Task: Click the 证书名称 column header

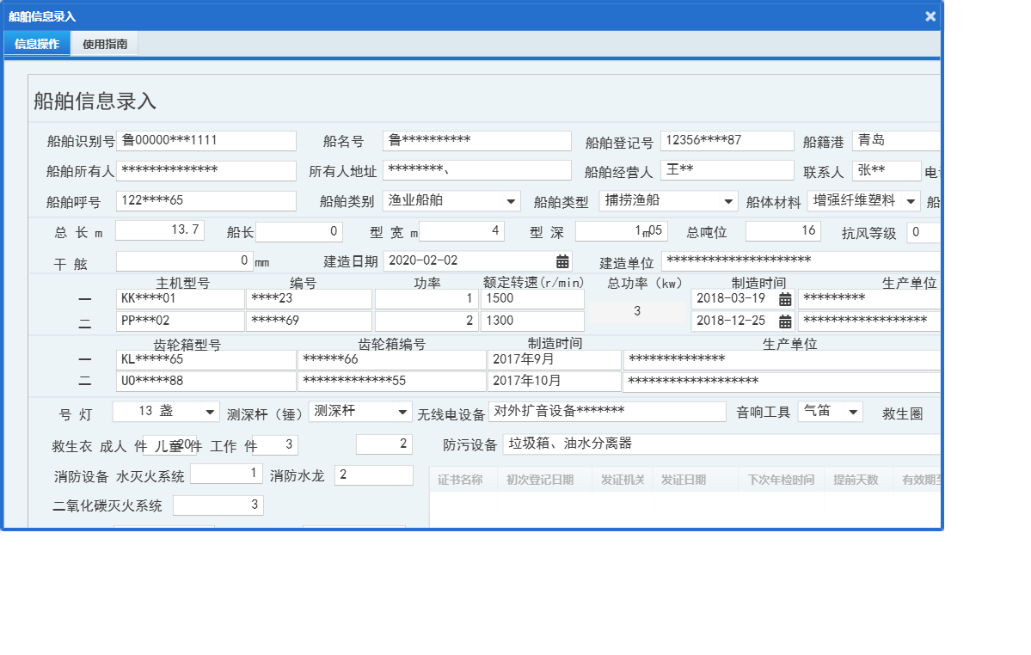Action: coord(463,479)
